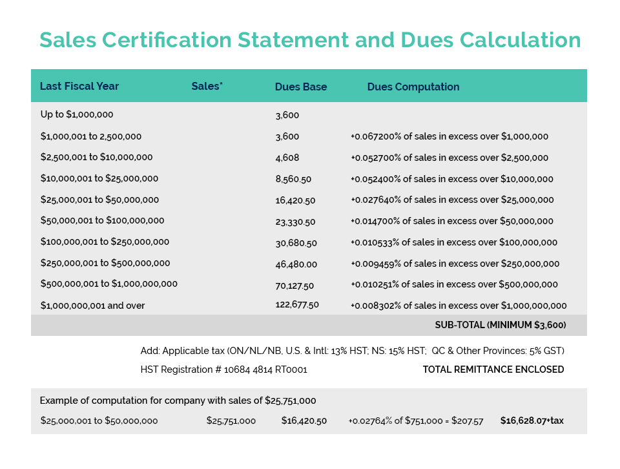Image resolution: width=620 pixels, height=469 pixels.
Task: Click the 0.027640% computation text
Action: click(x=452, y=200)
